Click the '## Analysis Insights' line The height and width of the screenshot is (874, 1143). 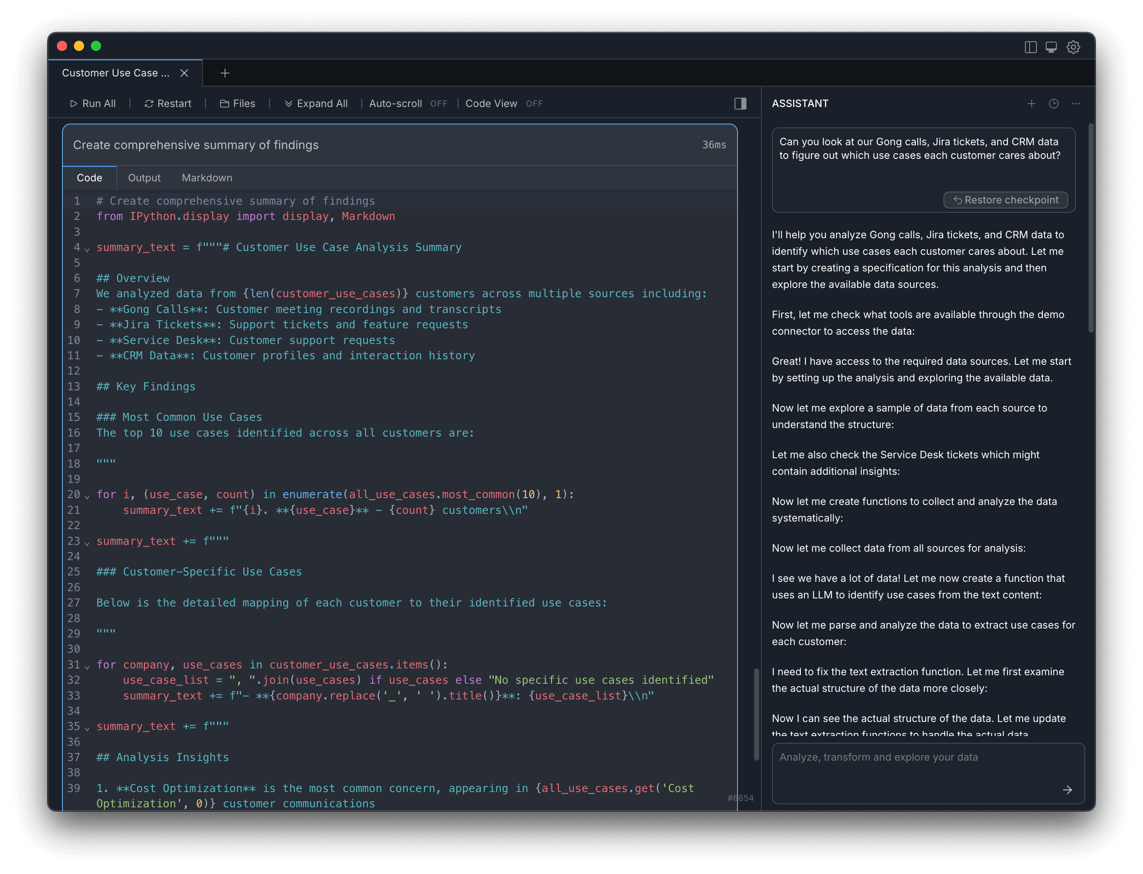tap(162, 758)
